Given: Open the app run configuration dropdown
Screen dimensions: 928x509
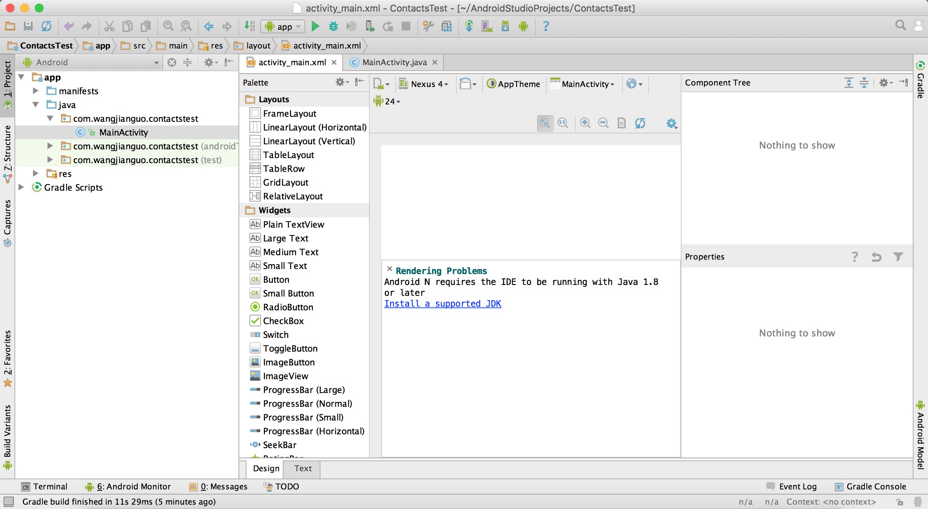Looking at the screenshot, I should [x=283, y=26].
